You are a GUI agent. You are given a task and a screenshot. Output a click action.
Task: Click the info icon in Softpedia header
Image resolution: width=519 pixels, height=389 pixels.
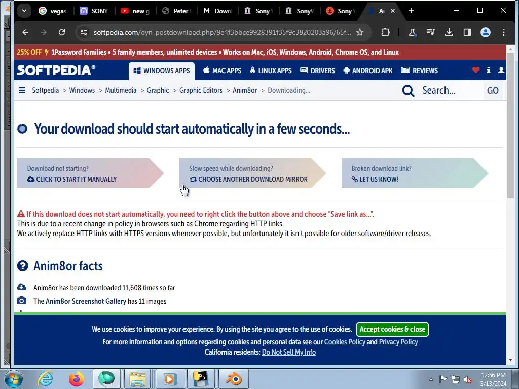click(488, 70)
